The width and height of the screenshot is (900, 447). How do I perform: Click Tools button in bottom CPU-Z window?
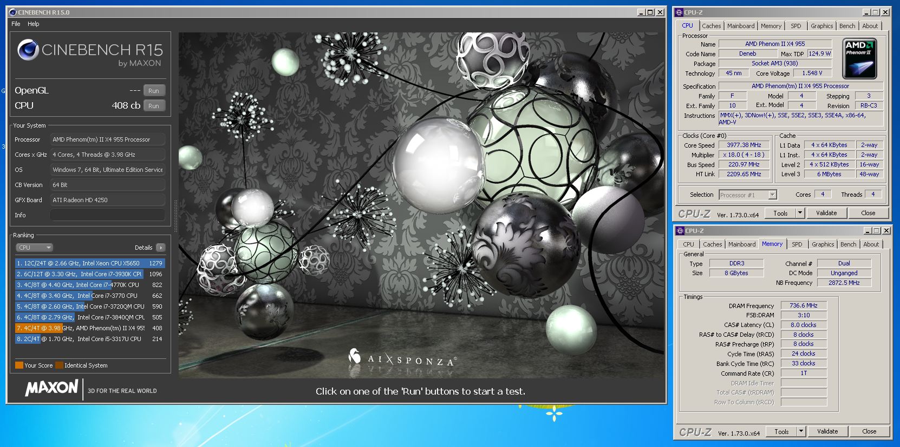click(x=781, y=431)
